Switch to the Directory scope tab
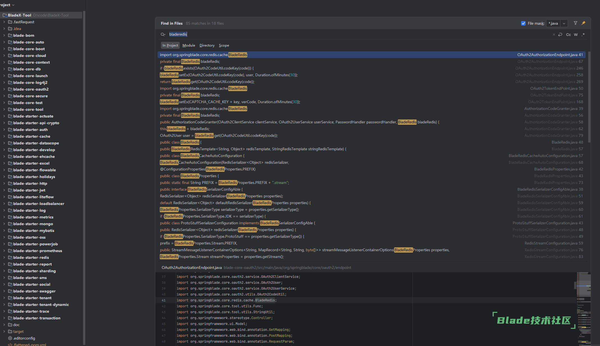Screen dimensions: 600x346 [207, 45]
